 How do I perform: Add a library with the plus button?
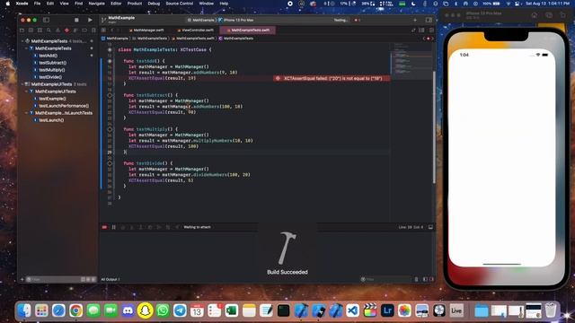coord(415,20)
